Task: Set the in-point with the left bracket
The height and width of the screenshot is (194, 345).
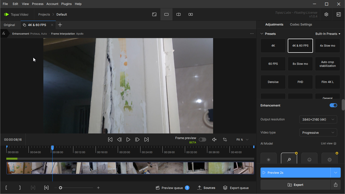Action: 6,188
